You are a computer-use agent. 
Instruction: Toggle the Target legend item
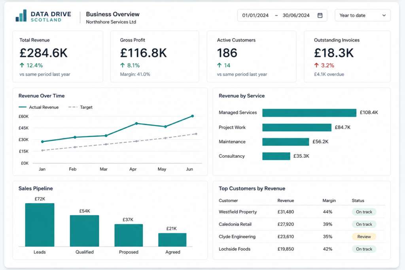80,107
